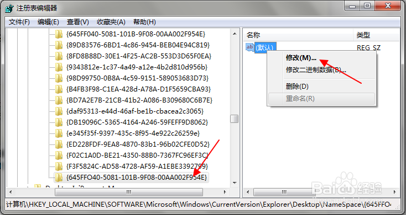406x215 pixels.
Task: Select key {DB19096C-5365-4164-A246-59FEFF9D8062}
Action: pyautogui.click(x=137, y=122)
